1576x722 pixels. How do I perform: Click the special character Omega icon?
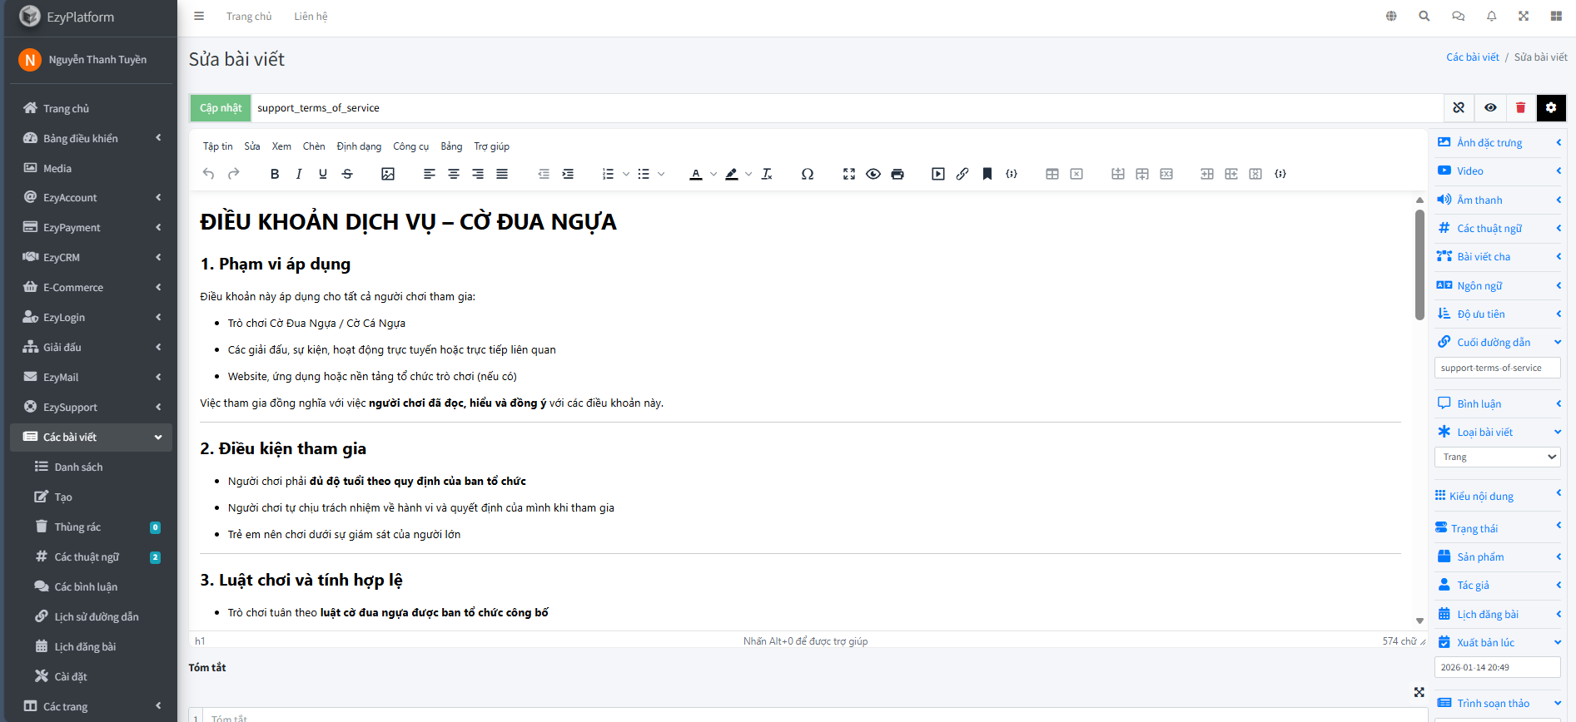(x=807, y=174)
